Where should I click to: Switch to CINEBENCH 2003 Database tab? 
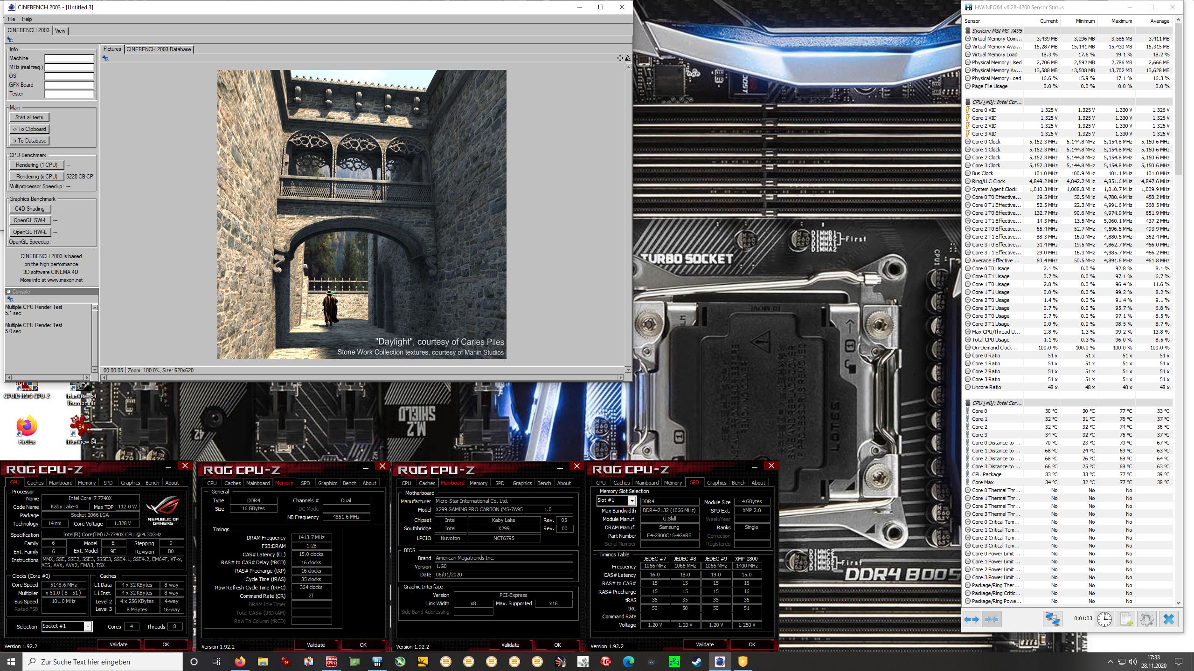(159, 49)
